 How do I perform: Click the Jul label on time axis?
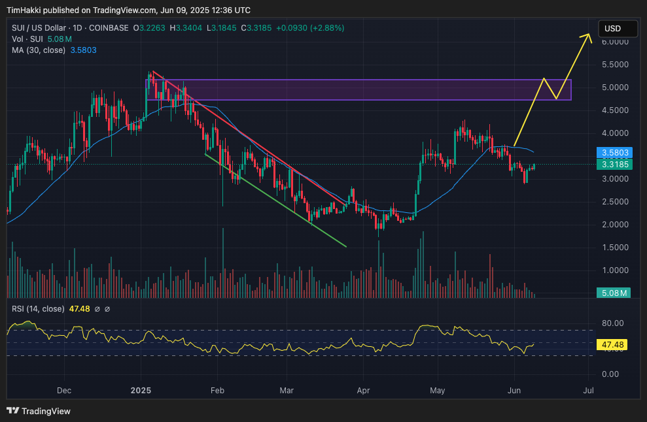coord(588,390)
